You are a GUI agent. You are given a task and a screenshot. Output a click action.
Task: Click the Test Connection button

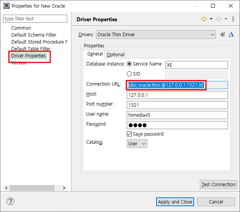click(x=218, y=184)
